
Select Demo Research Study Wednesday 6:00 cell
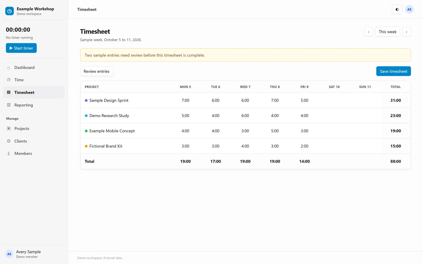tap(245, 116)
